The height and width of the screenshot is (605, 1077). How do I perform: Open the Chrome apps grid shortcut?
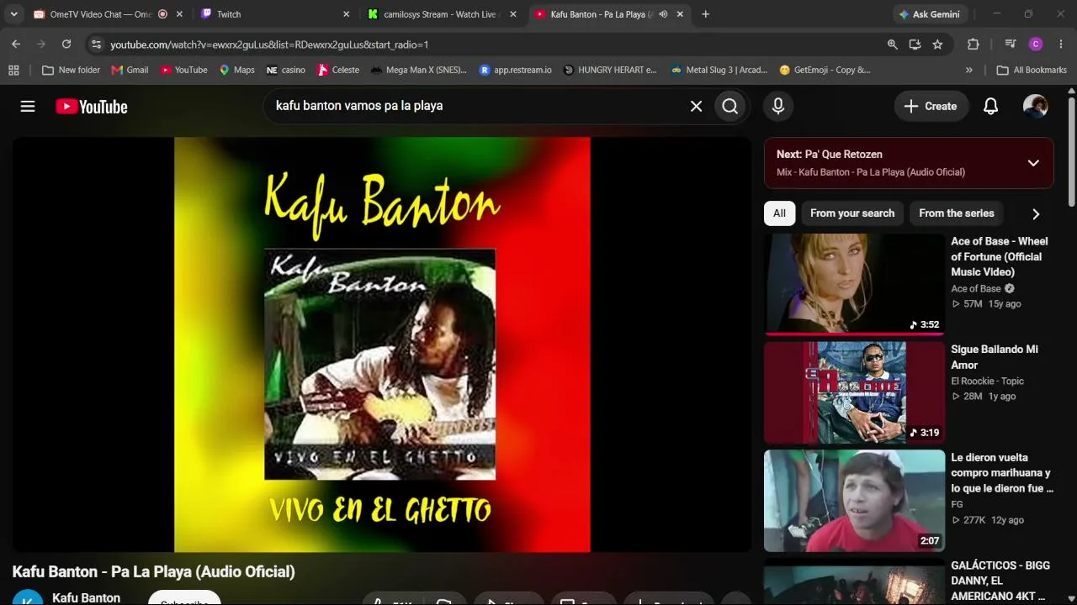(x=13, y=70)
